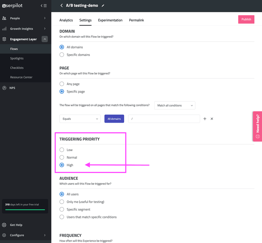Open Configure via the gear icon
The width and height of the screenshot is (262, 243).
click(x=4, y=235)
